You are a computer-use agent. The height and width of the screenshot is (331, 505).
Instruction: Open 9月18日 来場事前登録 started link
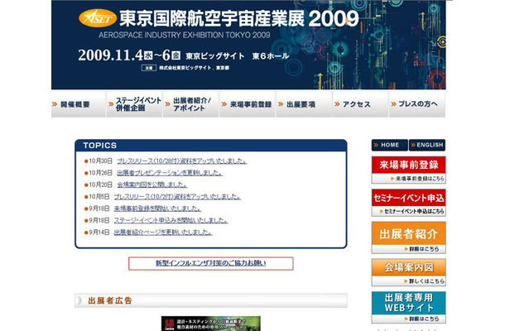(157, 209)
